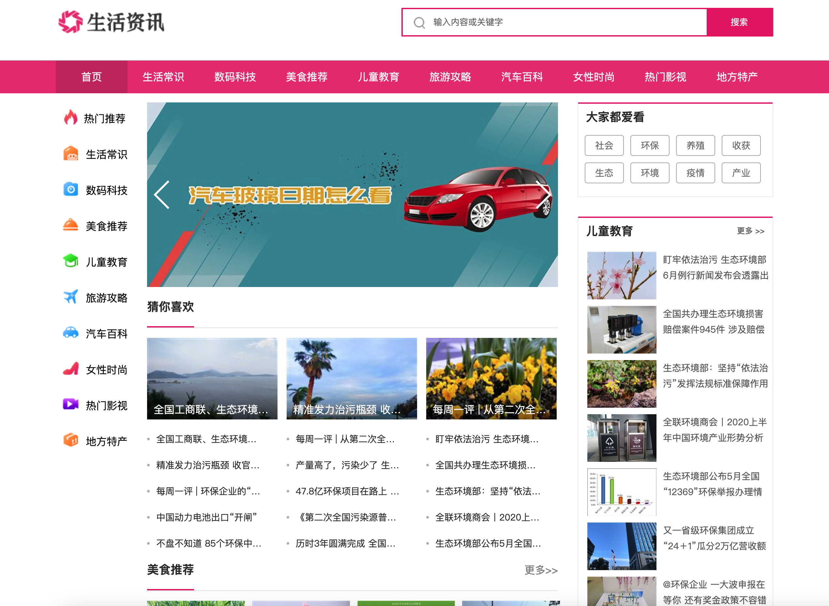
Task: Open article 不盘不知道 85个环保中
Action: (x=209, y=543)
